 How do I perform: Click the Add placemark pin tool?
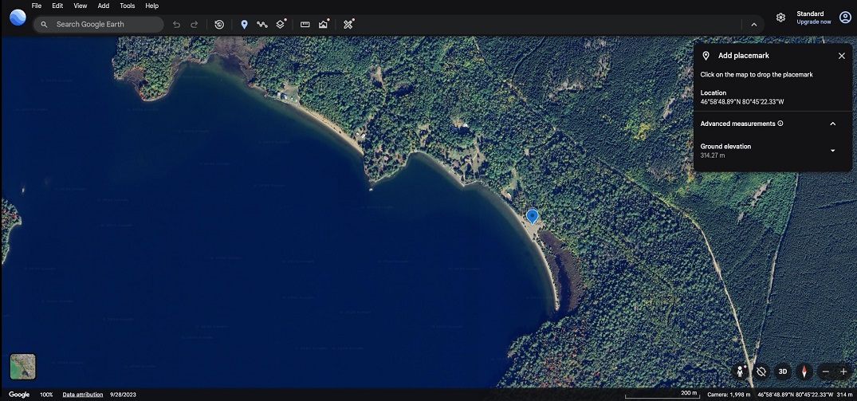(244, 25)
